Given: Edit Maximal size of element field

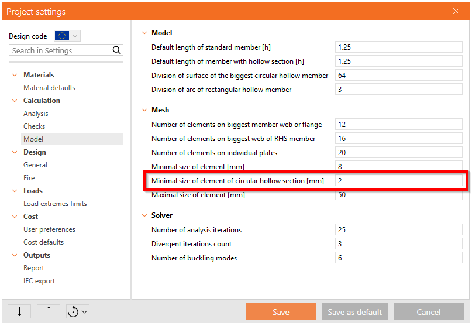Looking at the screenshot, I should pyautogui.click(x=398, y=195).
